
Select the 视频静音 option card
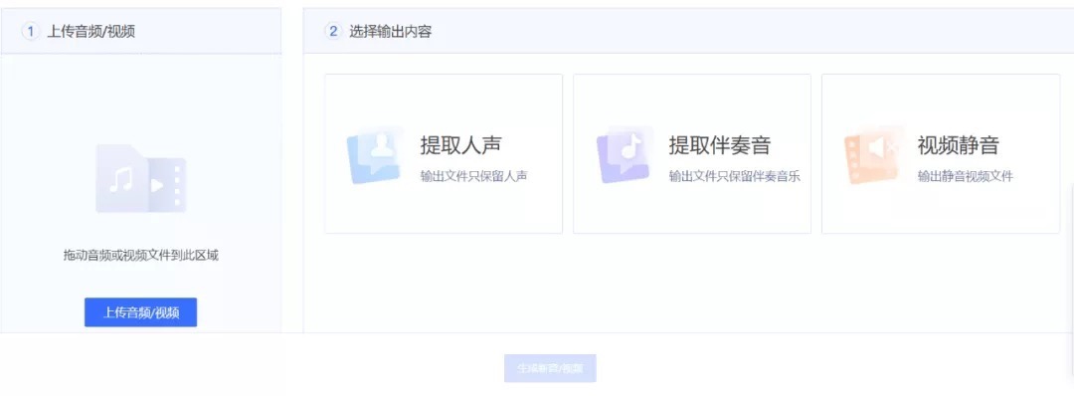[941, 153]
